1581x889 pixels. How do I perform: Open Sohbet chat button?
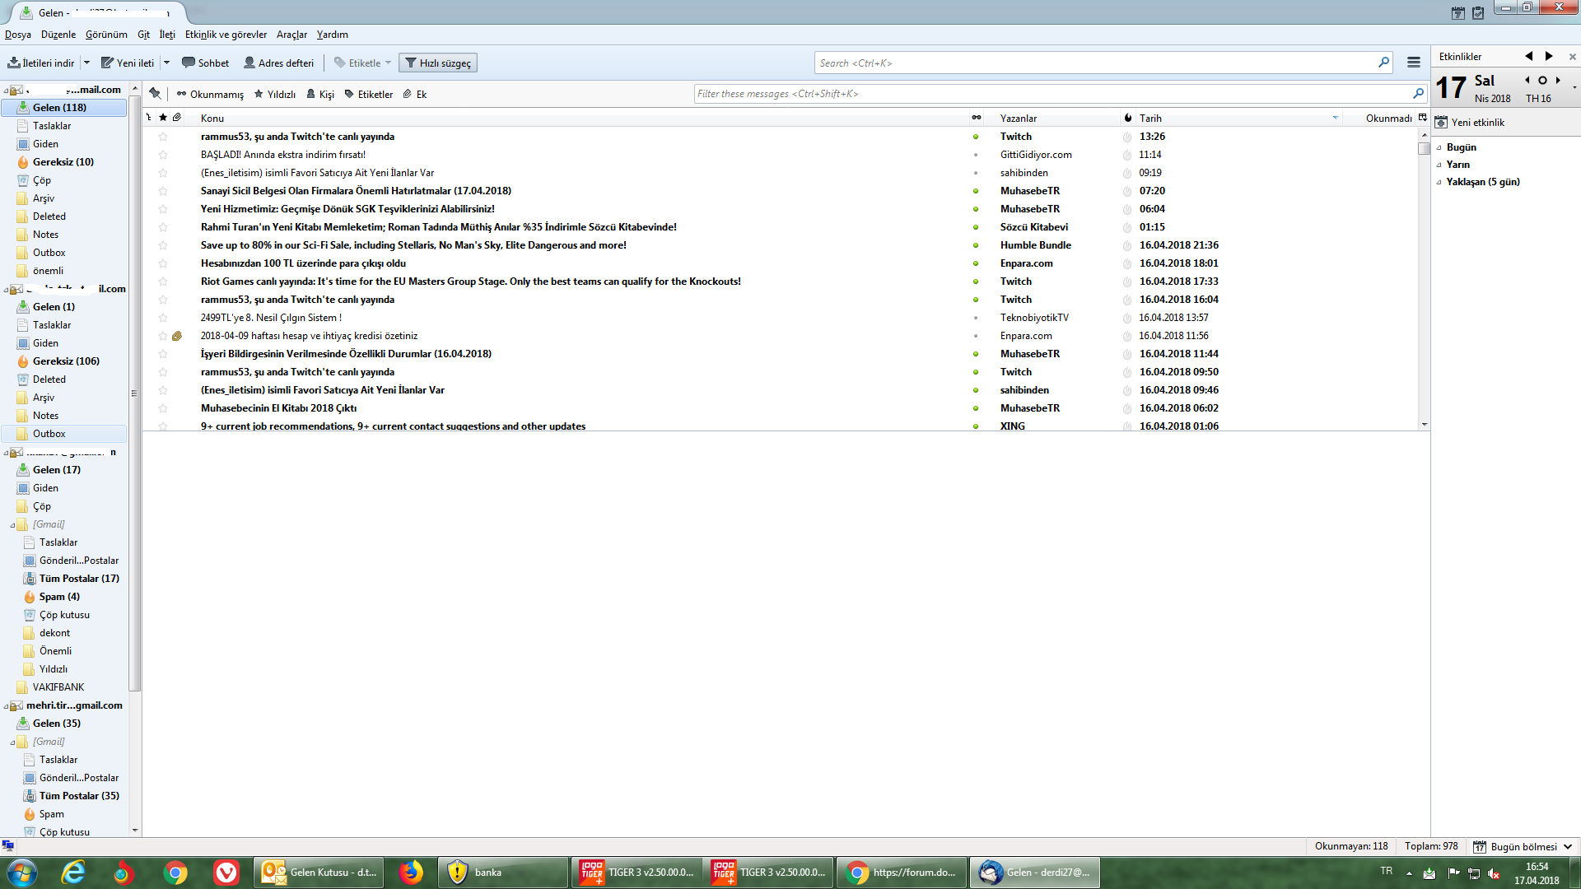(x=206, y=63)
